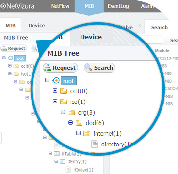Click the large Request button in magnified view
The width and height of the screenshot is (178, 174).
click(60, 68)
